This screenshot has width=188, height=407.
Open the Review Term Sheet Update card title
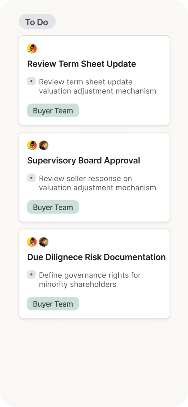(x=82, y=64)
